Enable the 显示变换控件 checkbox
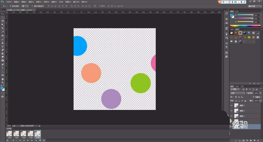Screen dimensions: 263x142 (x=32, y=6)
